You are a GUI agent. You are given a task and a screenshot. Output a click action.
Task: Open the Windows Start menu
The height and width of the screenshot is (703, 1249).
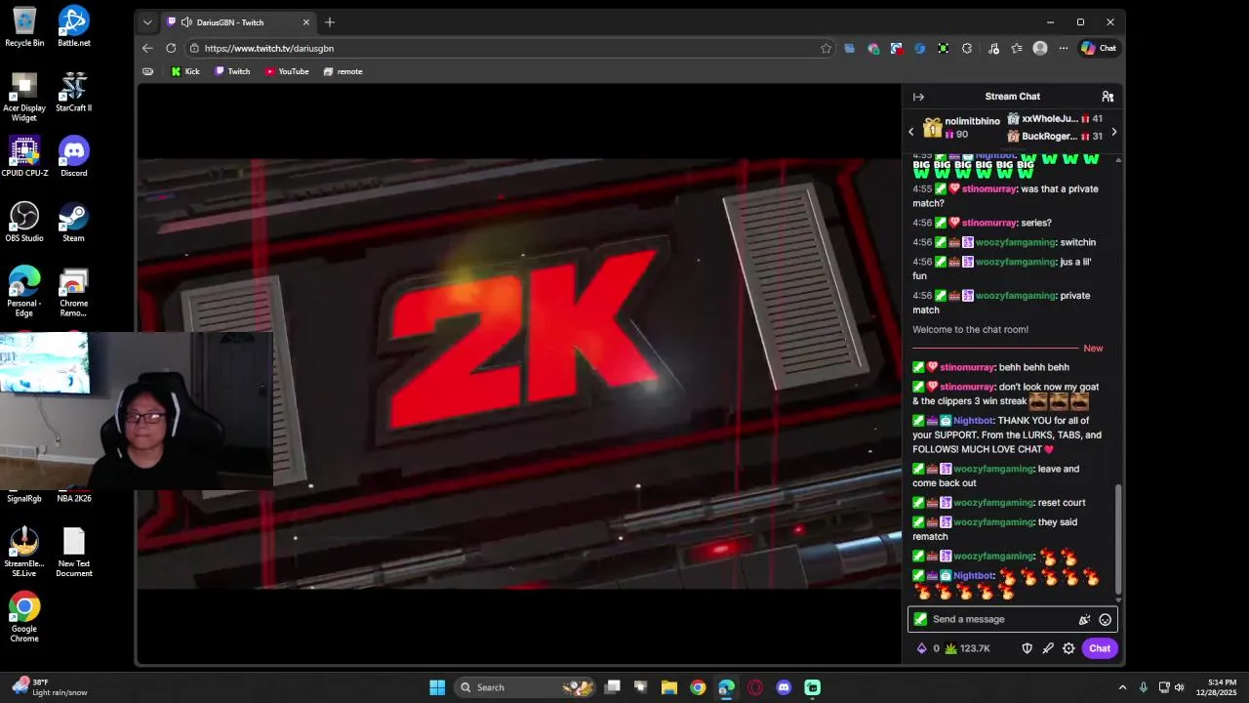[x=437, y=687]
